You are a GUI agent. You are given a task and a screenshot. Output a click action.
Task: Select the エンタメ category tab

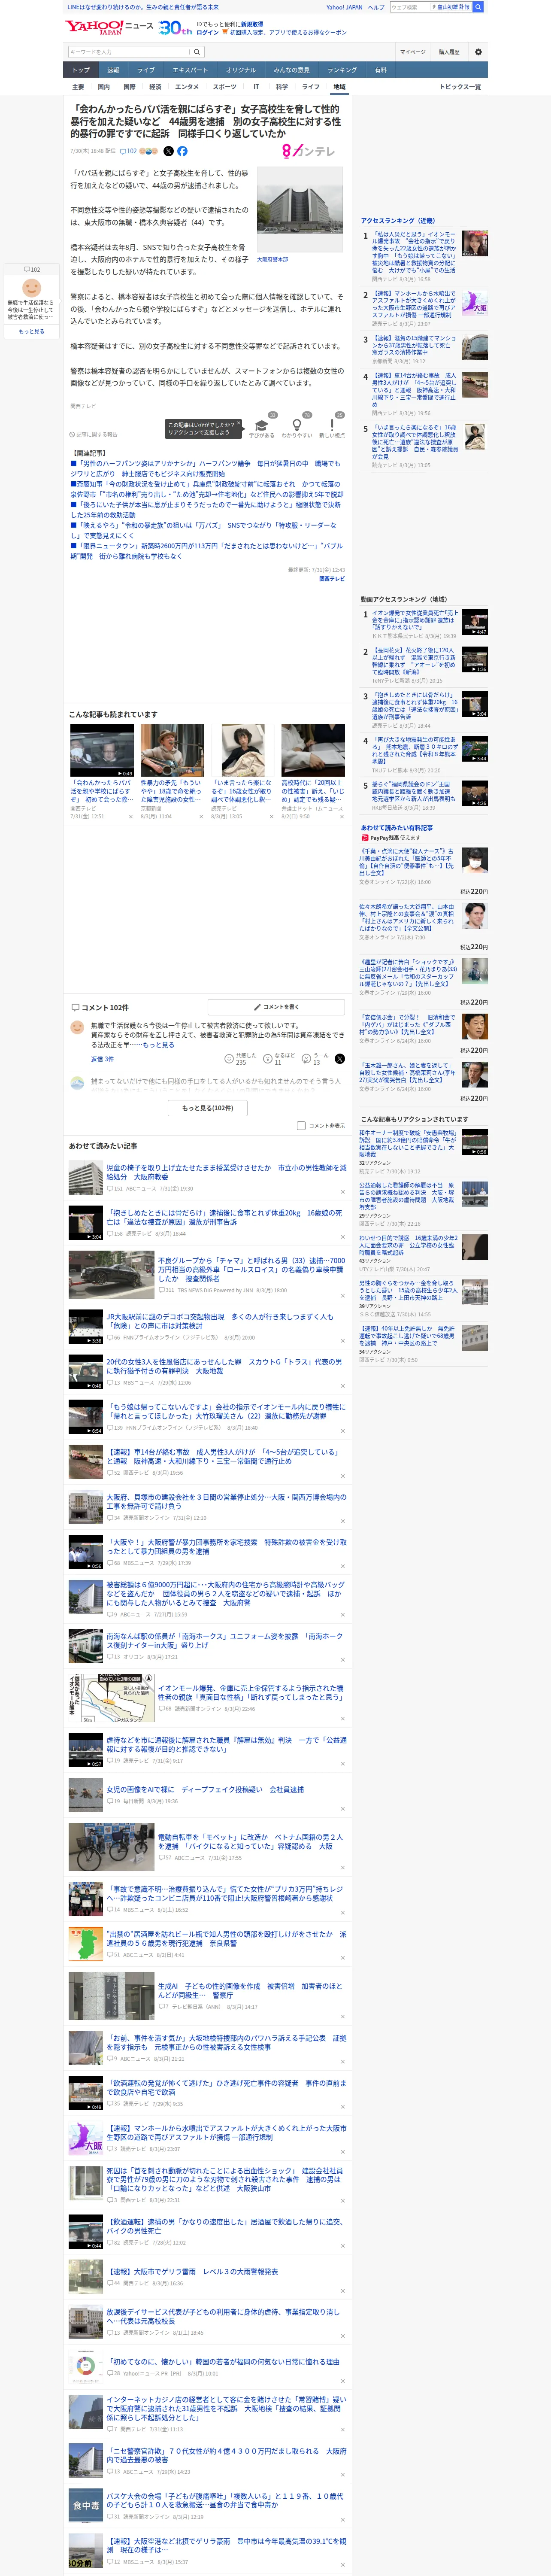(187, 87)
